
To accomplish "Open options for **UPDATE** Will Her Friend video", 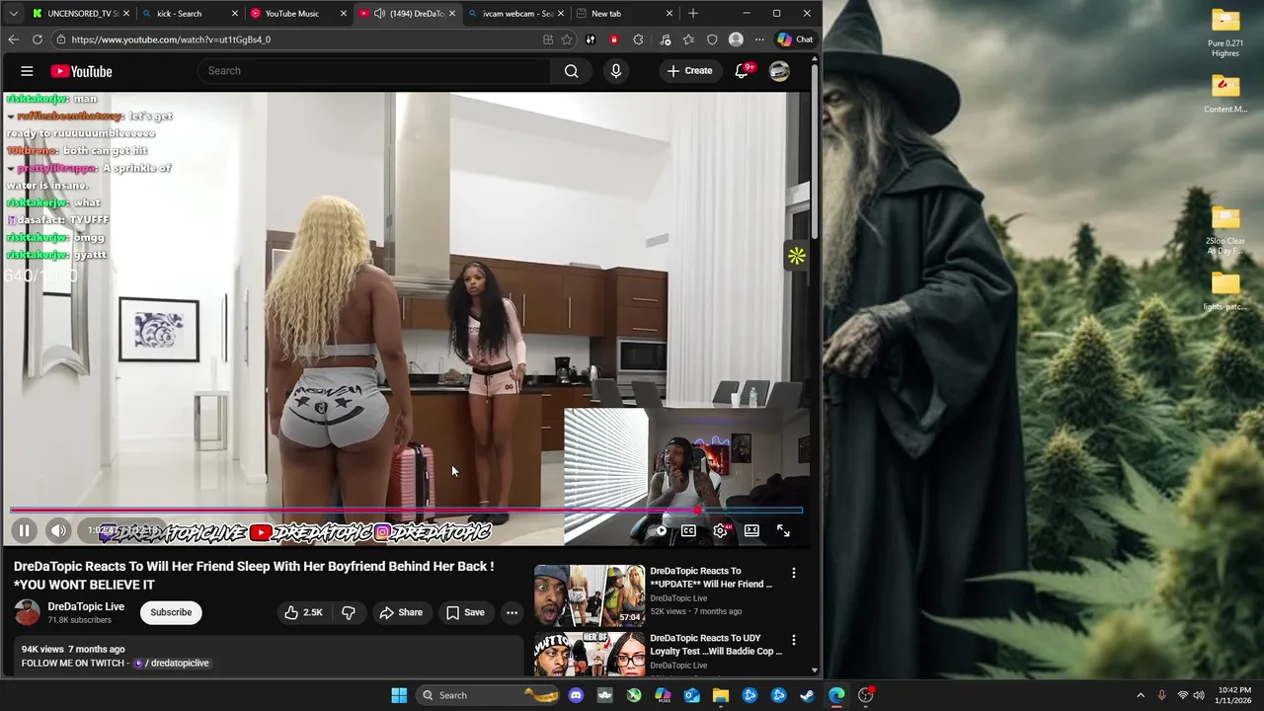I will coord(793,573).
